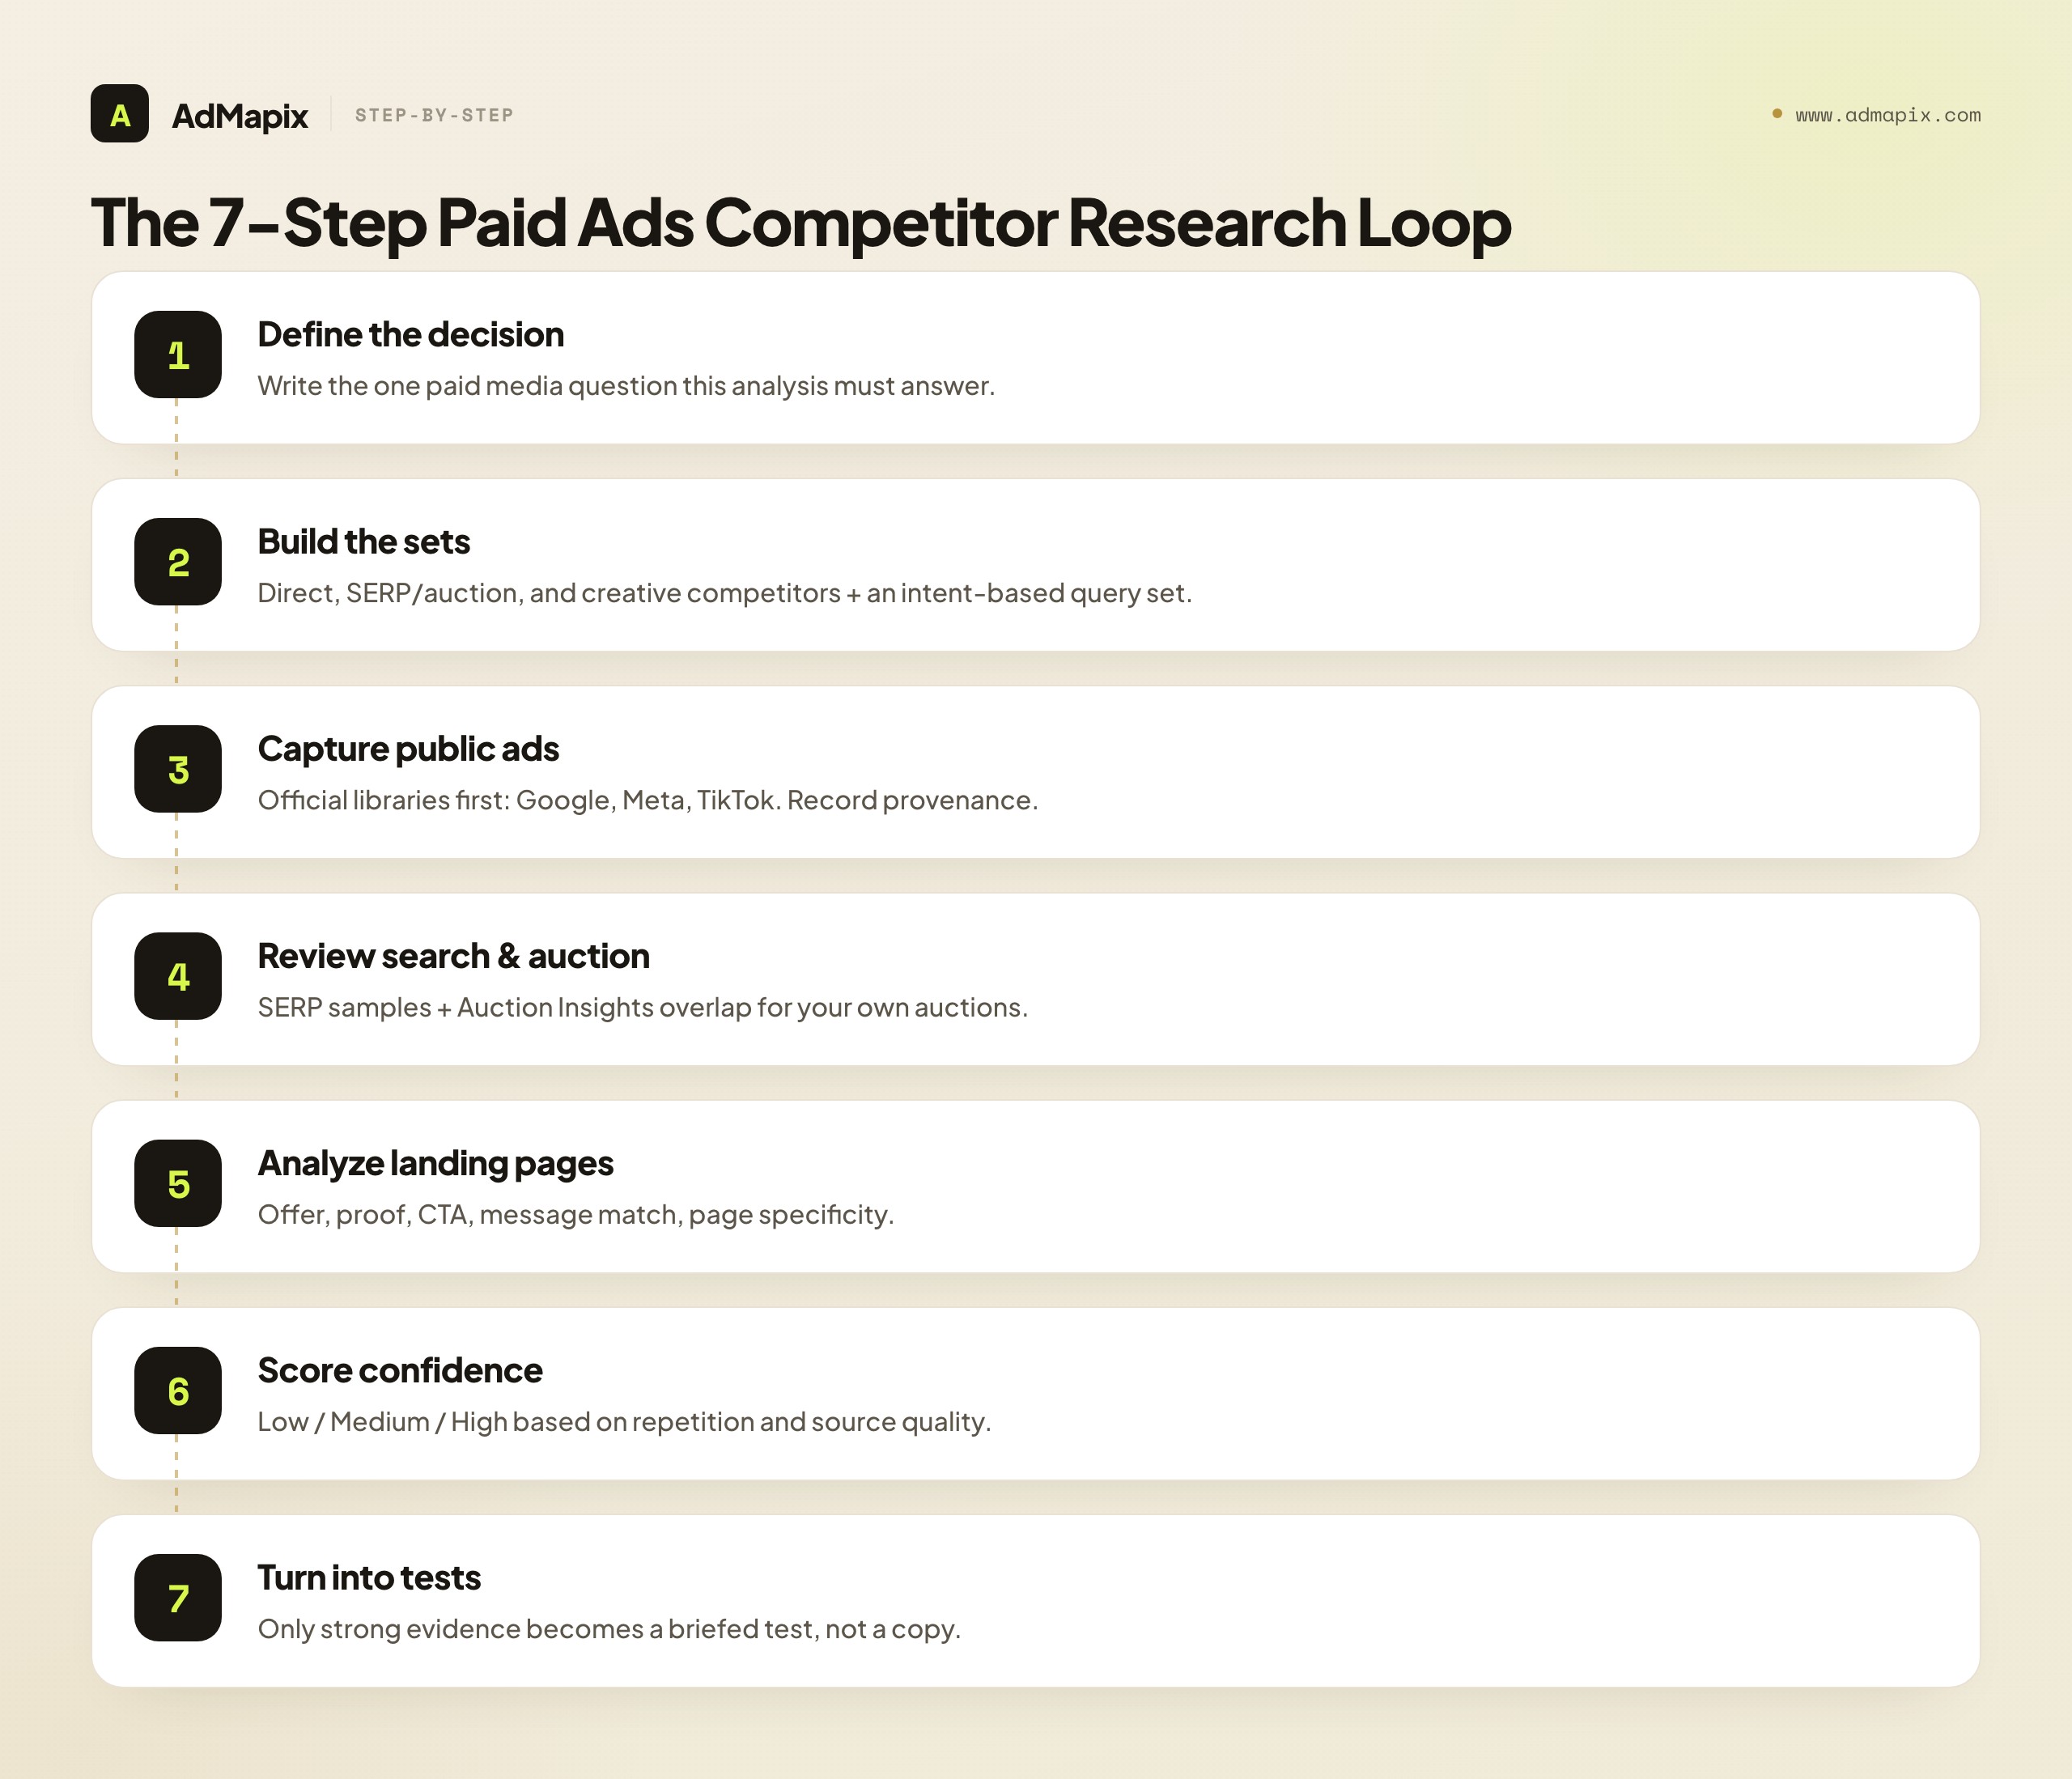Click the AdMapix logo icon

tap(119, 114)
